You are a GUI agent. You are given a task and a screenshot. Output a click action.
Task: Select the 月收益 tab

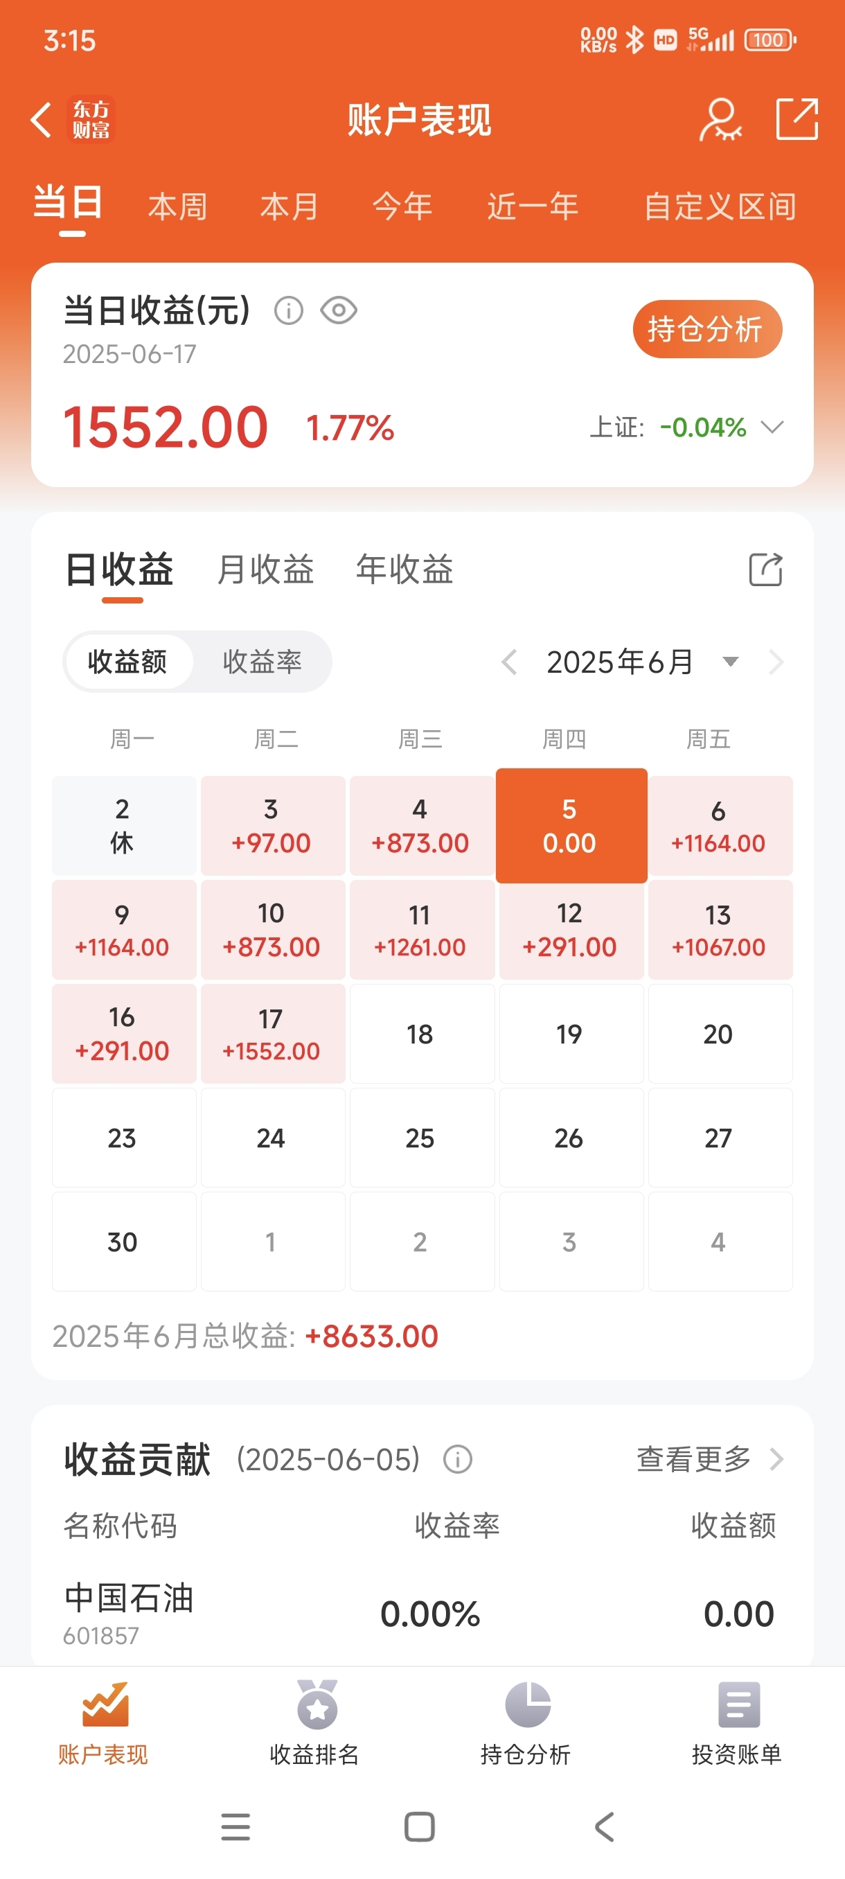pos(265,570)
